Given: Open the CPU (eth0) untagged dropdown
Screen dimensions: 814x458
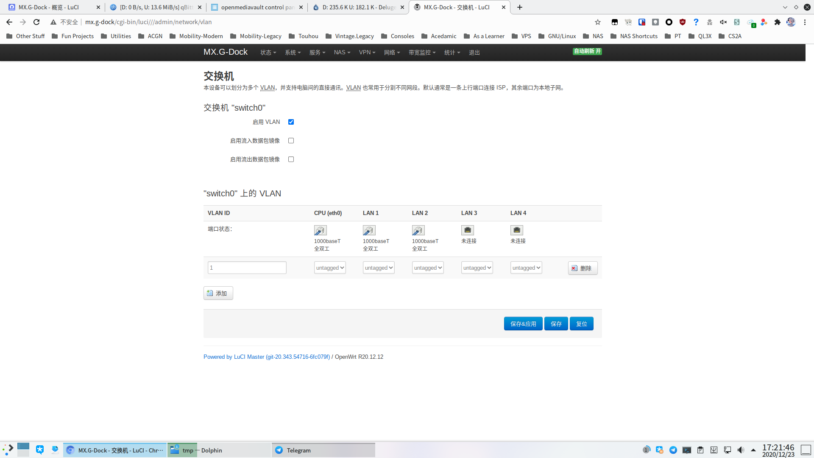Looking at the screenshot, I should click(x=329, y=268).
